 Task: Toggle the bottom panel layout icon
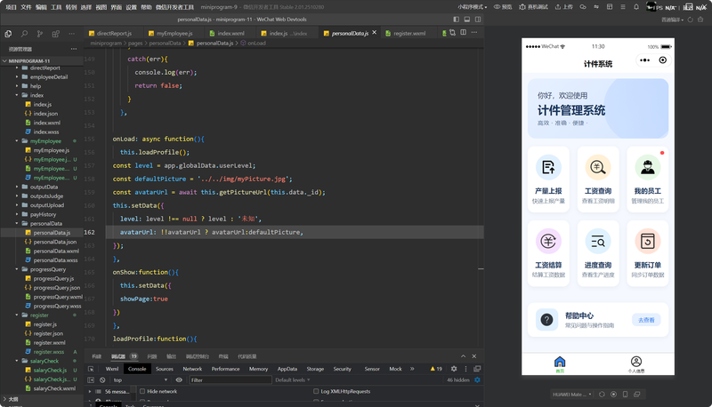(466, 20)
